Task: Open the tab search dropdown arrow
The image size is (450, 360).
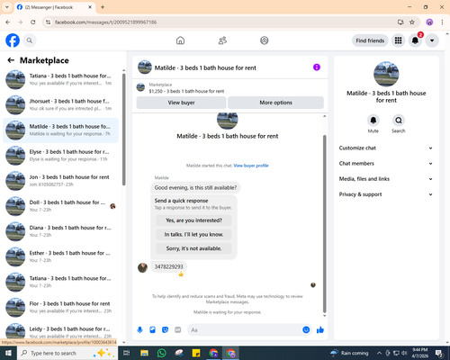Action: coord(7,7)
